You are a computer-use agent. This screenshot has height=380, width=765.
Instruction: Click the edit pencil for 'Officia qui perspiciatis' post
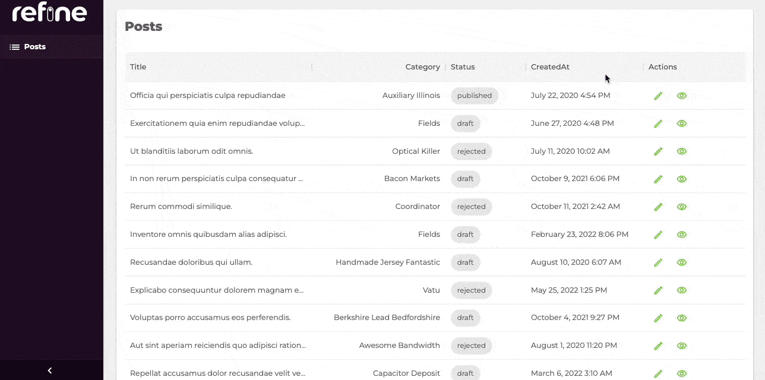658,96
